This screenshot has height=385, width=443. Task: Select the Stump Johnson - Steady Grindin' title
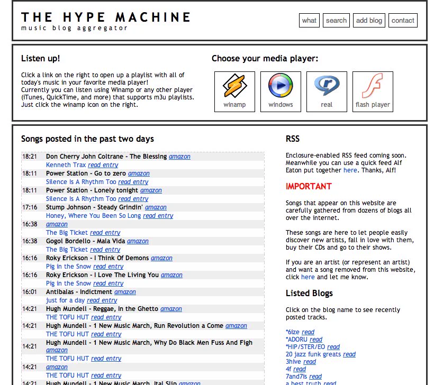pos(94,207)
